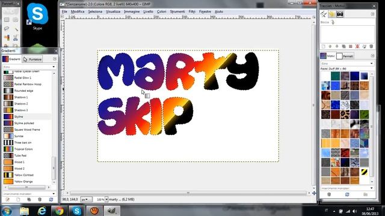
Task: Open Internet Explorer from the taskbar
Action: tap(42, 211)
